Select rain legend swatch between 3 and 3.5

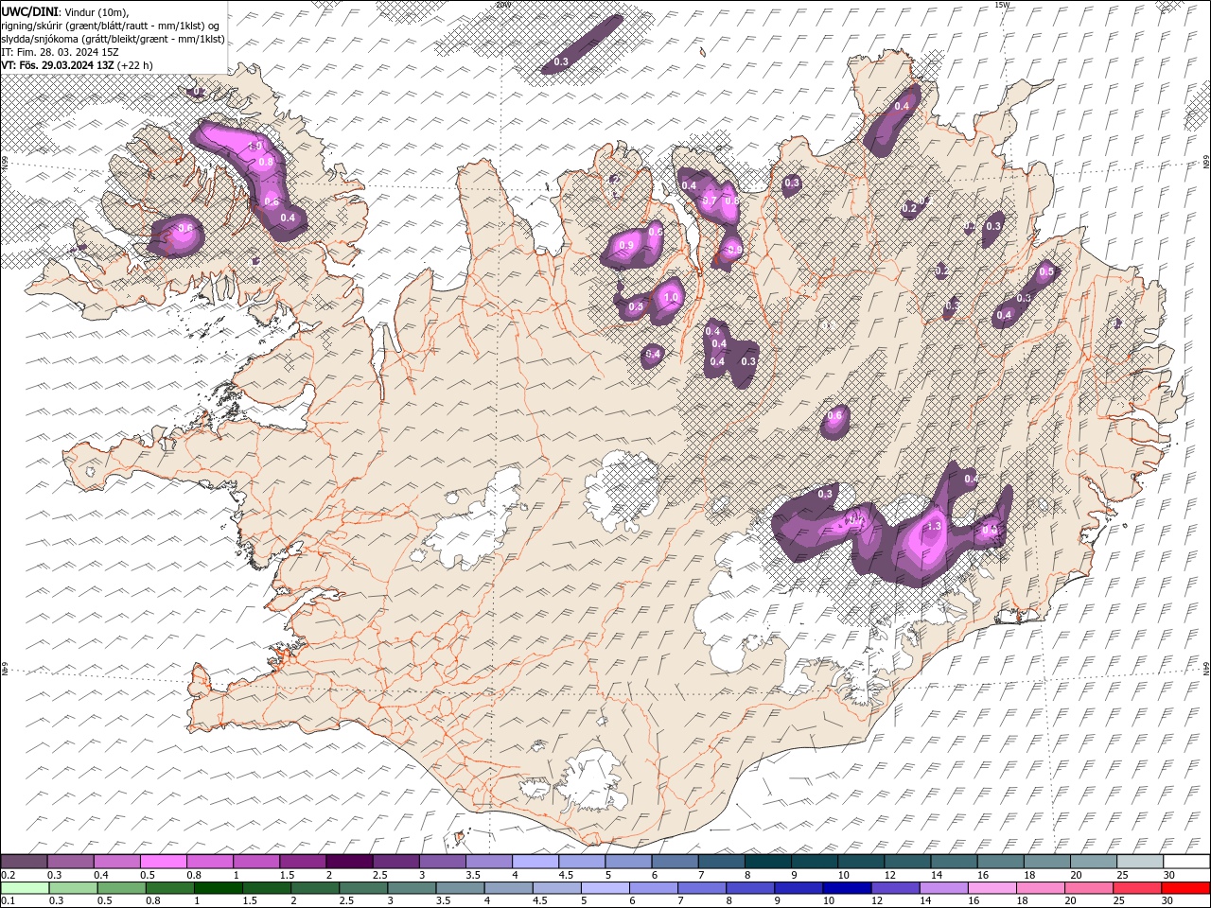(x=411, y=888)
